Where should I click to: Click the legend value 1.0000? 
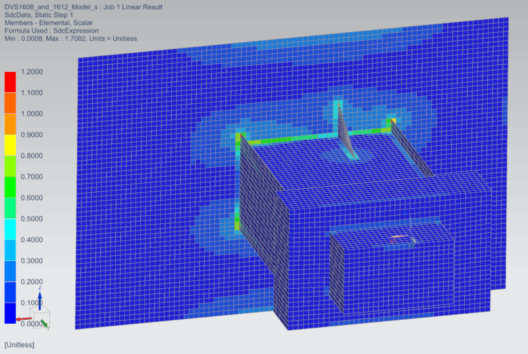pos(32,114)
